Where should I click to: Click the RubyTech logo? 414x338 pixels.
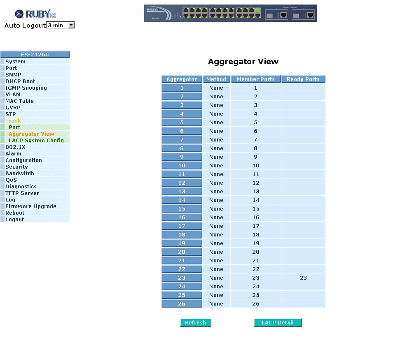[x=35, y=14]
